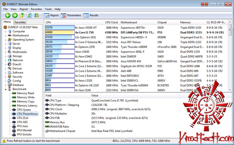Select the Config tree item
234x145 pixels.
pyautogui.click(x=17, y=81)
